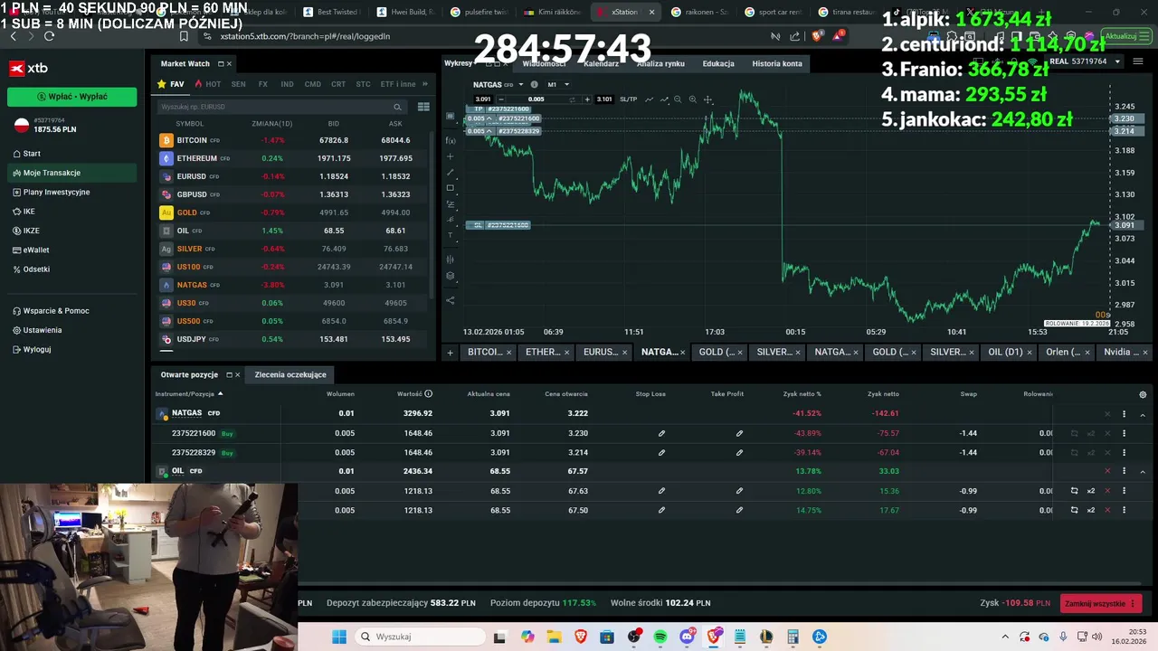
Task: Open the chart layers tool icon
Action: [451, 276]
